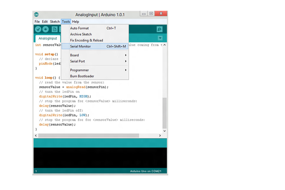285x190 pixels.
Task: Click the Verify checkmark icon
Action: pos(38,29)
